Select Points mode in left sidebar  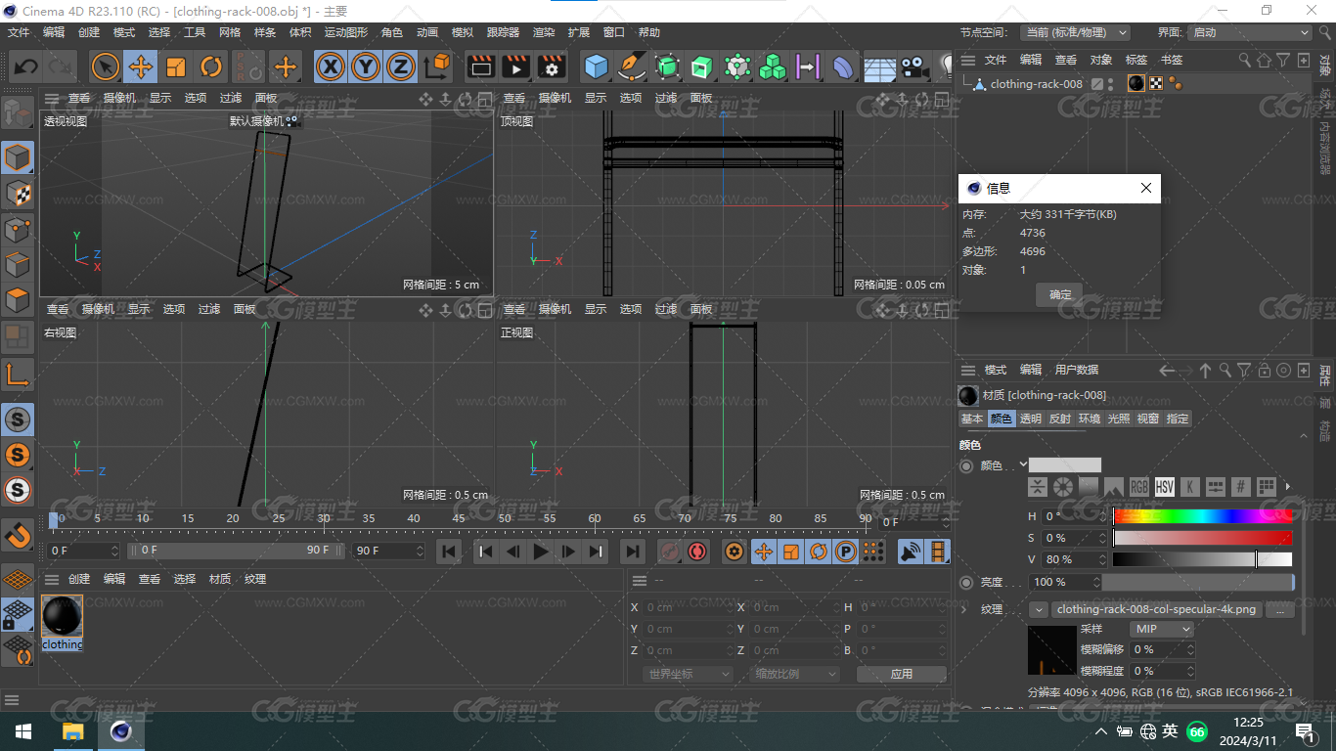point(18,230)
